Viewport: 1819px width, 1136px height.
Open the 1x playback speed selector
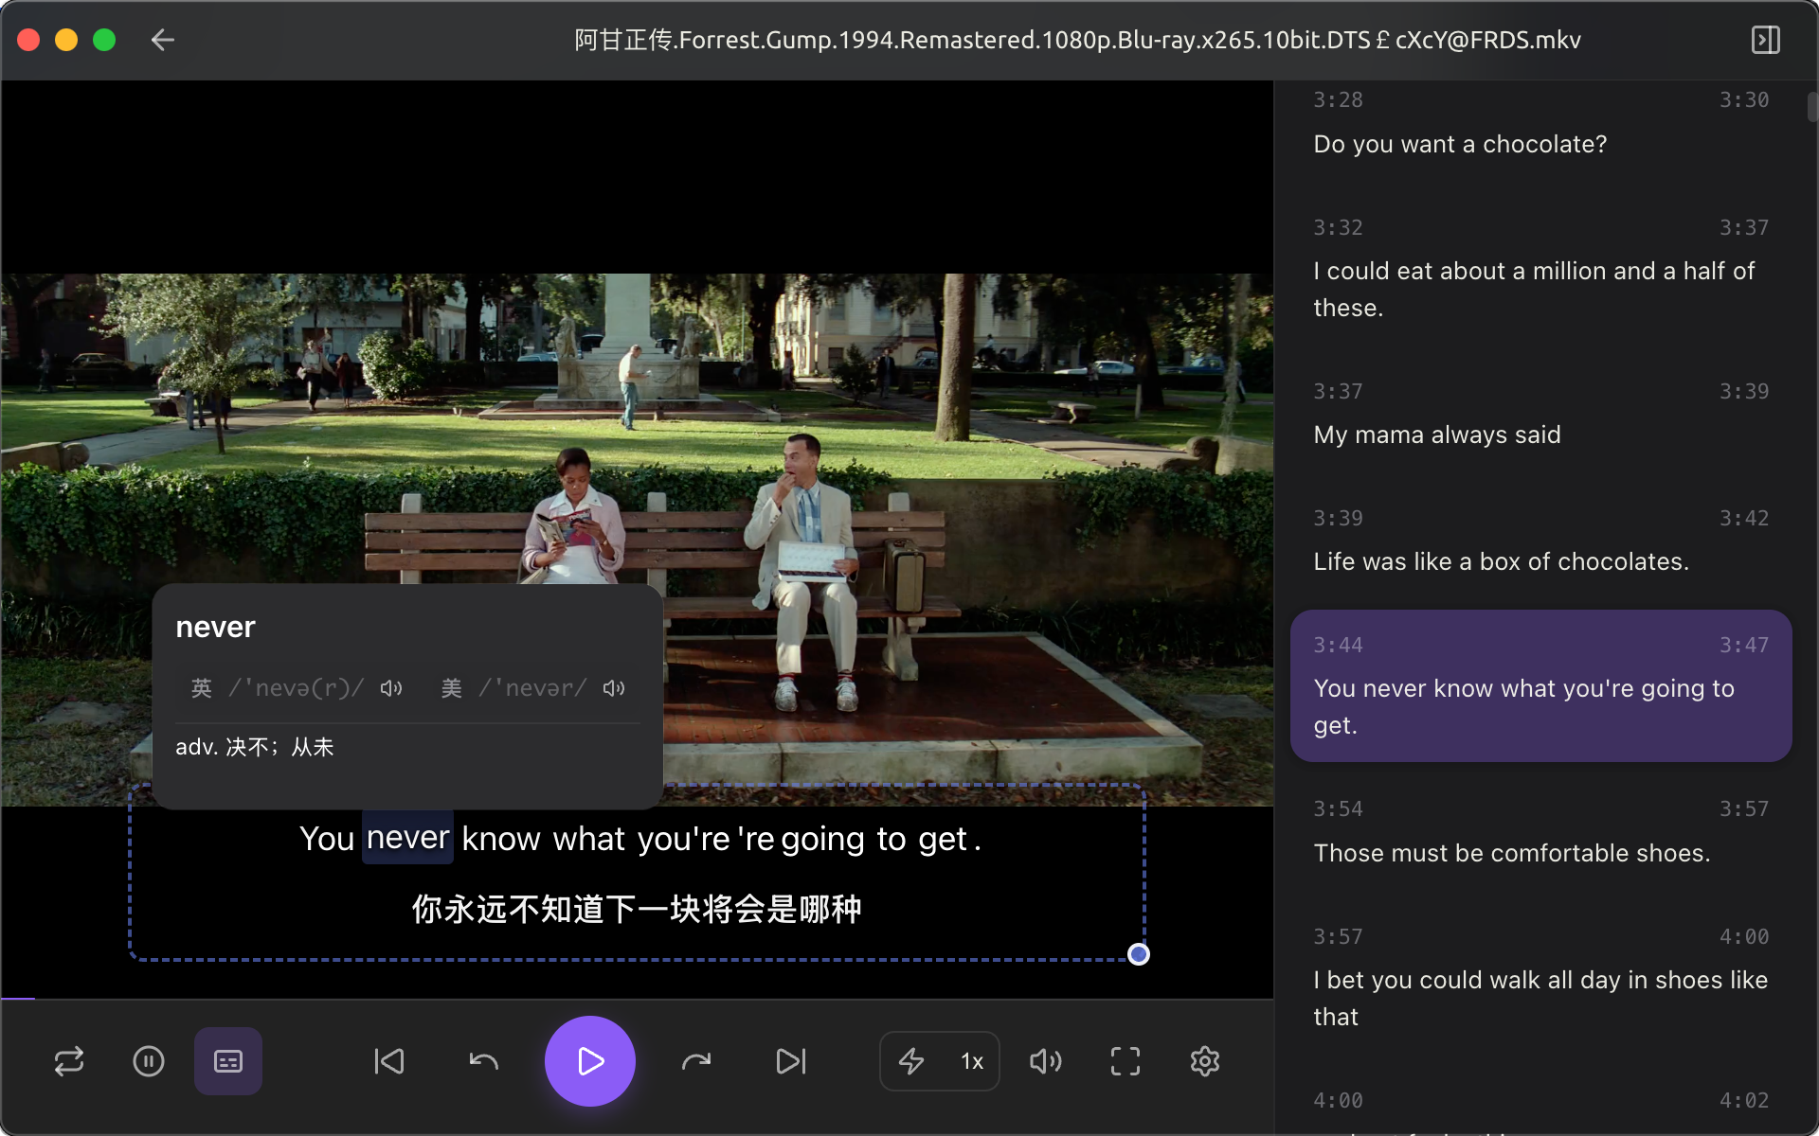point(971,1061)
